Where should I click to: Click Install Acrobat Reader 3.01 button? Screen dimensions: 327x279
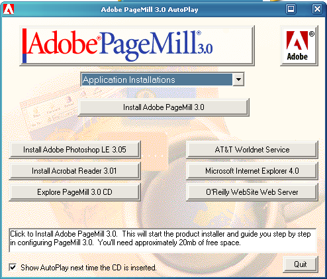tap(75, 171)
